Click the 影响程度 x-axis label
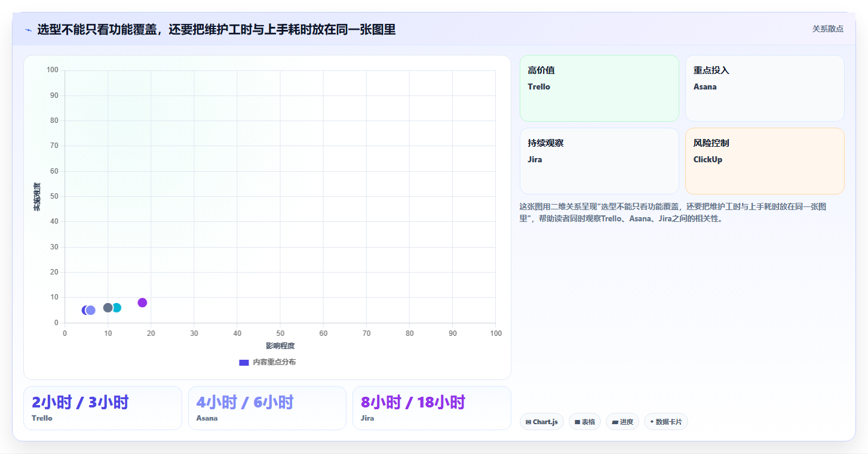 (280, 346)
